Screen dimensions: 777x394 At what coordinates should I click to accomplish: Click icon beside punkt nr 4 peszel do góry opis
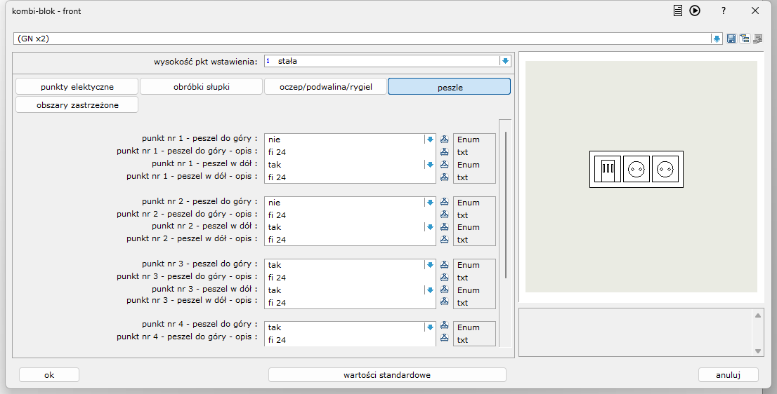pos(444,340)
